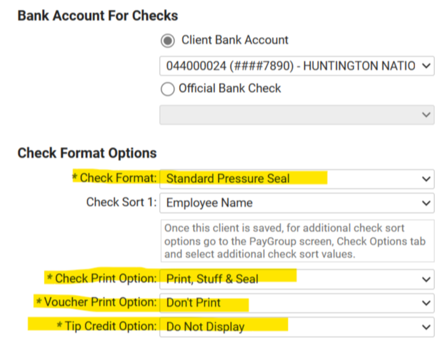Open the Huntington National bank account dropdown
This screenshot has width=440, height=341.
tap(296, 65)
